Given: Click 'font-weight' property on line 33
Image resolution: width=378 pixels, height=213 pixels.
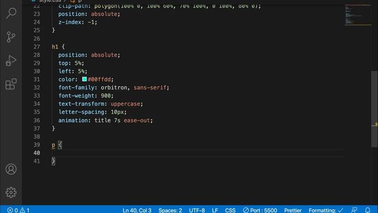Looking at the screenshot, I should pyautogui.click(x=76, y=96).
